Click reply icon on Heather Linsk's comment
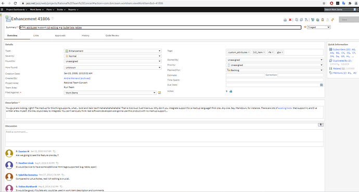This screenshot has width=359, height=192. tap(57, 163)
